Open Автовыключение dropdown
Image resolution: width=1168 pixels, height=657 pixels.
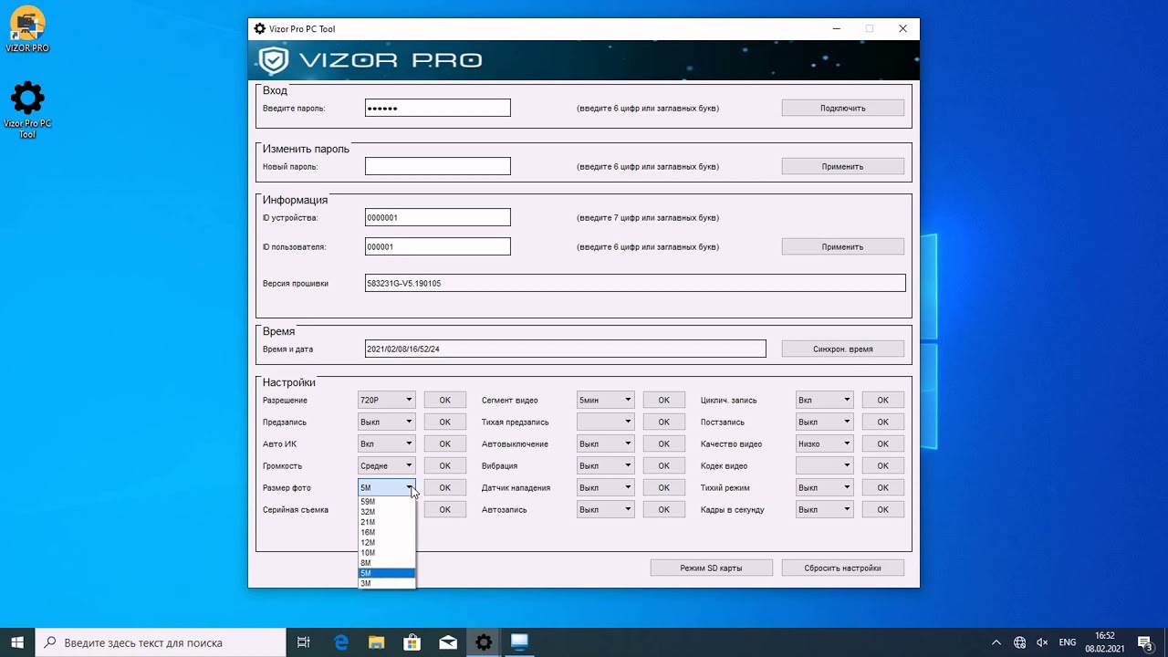point(606,443)
